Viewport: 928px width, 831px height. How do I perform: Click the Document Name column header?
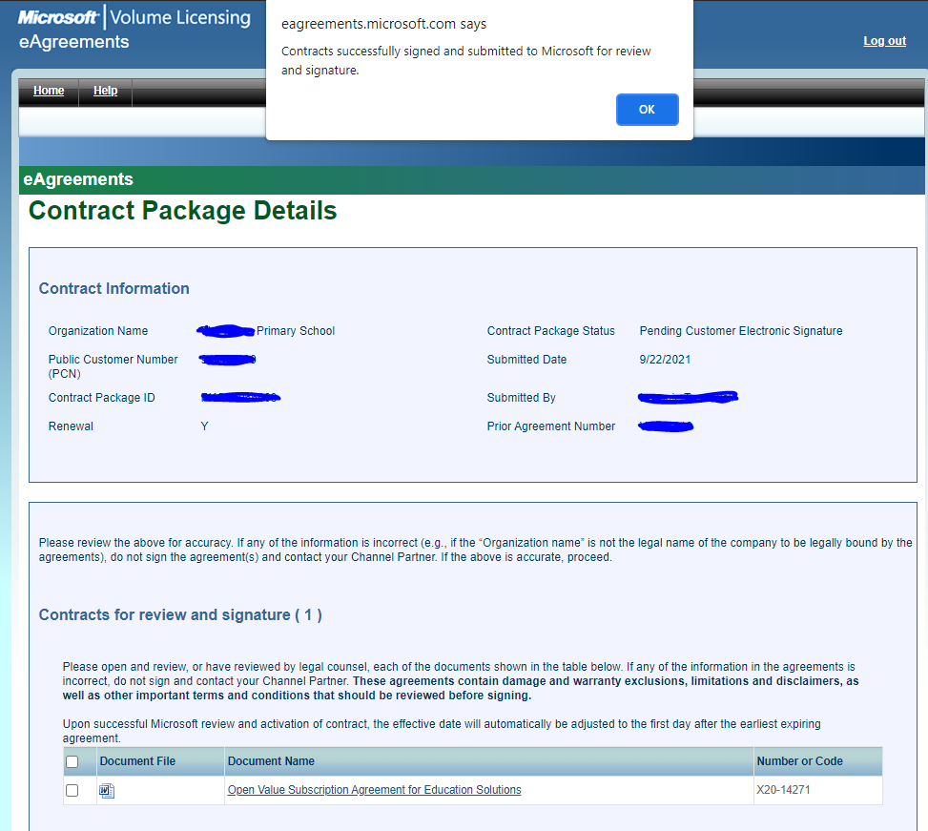tap(271, 761)
